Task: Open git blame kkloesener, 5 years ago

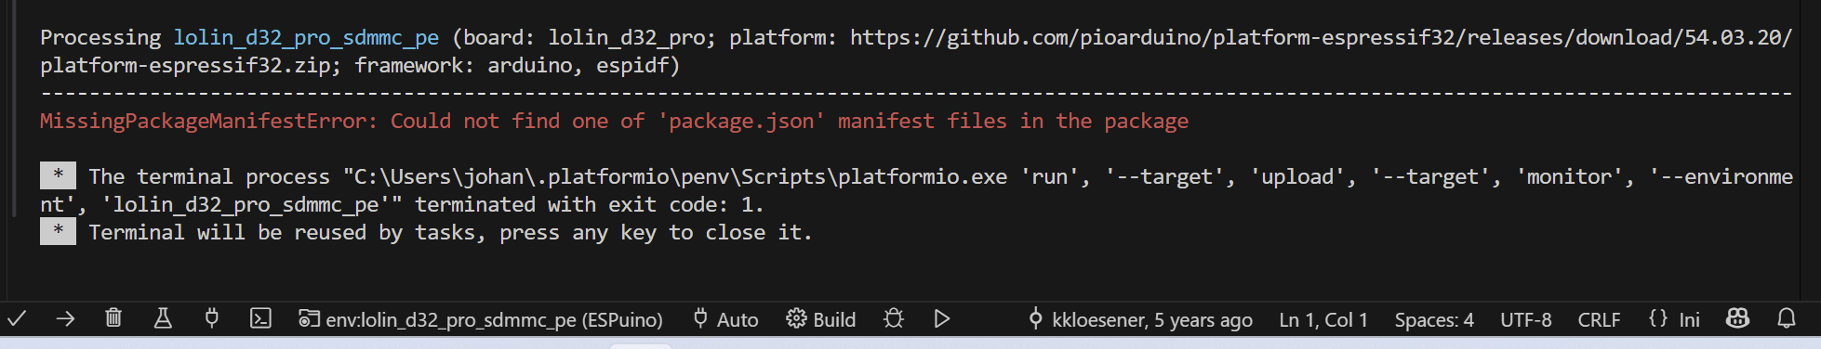Action: pos(1140,319)
